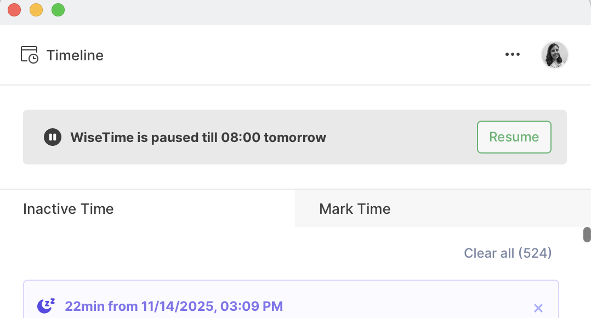Image resolution: width=591 pixels, height=318 pixels.
Task: Resume WiseTime tracking
Action: 514,137
